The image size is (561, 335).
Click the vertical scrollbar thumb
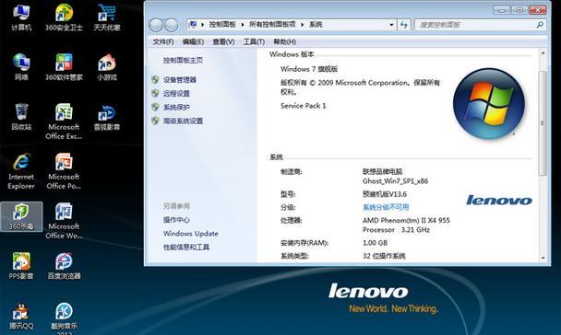(543, 123)
